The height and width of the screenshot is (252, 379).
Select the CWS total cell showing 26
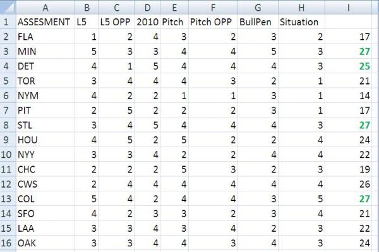tap(348, 184)
